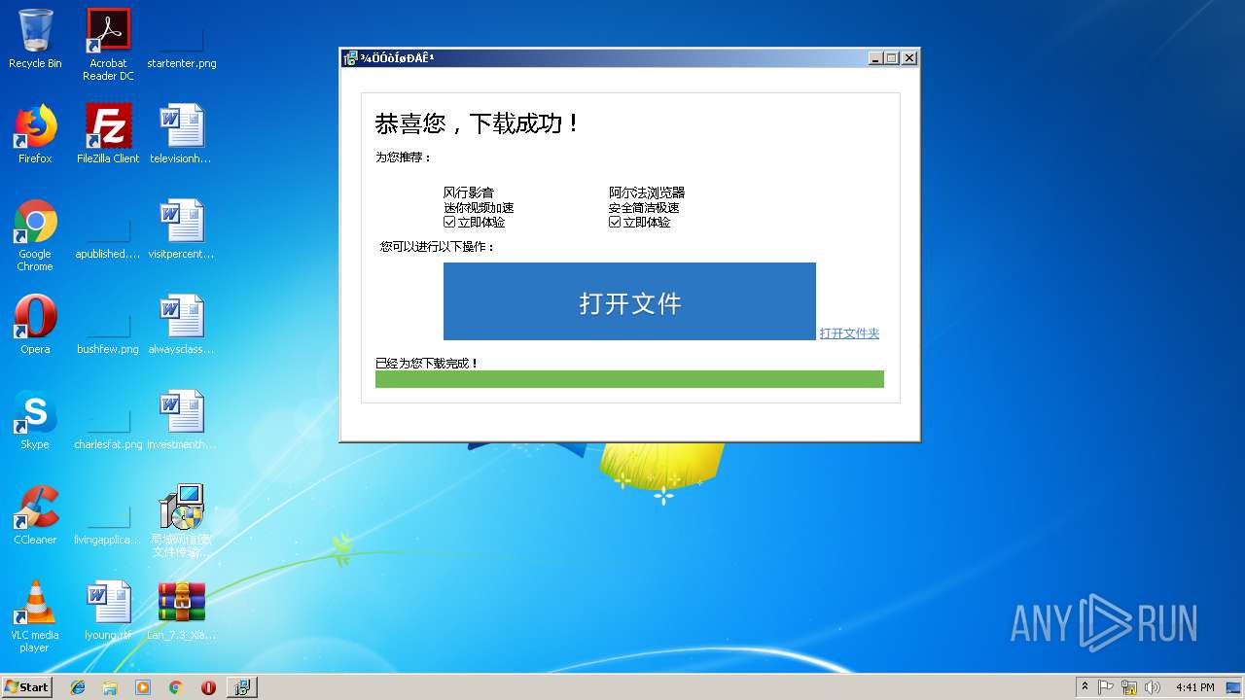
Task: Maximize the downloader window
Action: click(x=892, y=58)
